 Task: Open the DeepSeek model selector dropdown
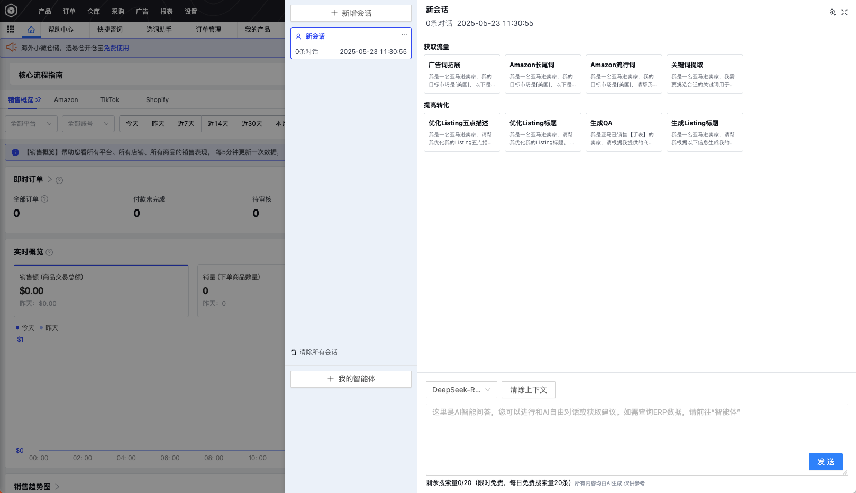pyautogui.click(x=461, y=390)
